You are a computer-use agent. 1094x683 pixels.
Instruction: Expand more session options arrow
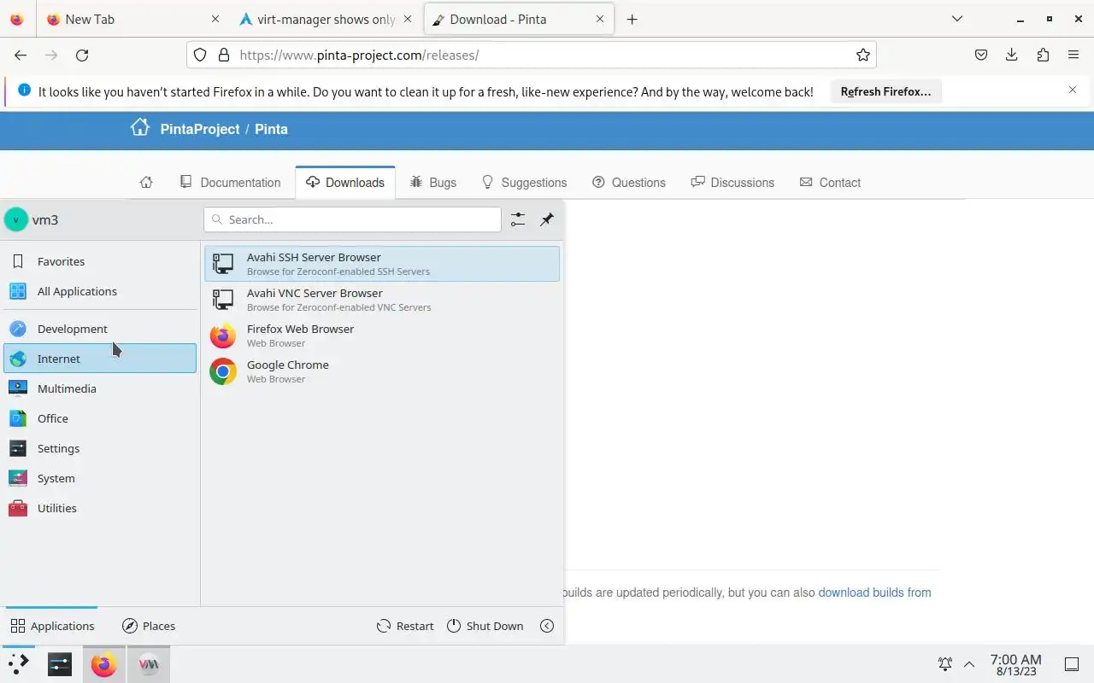pos(547,626)
